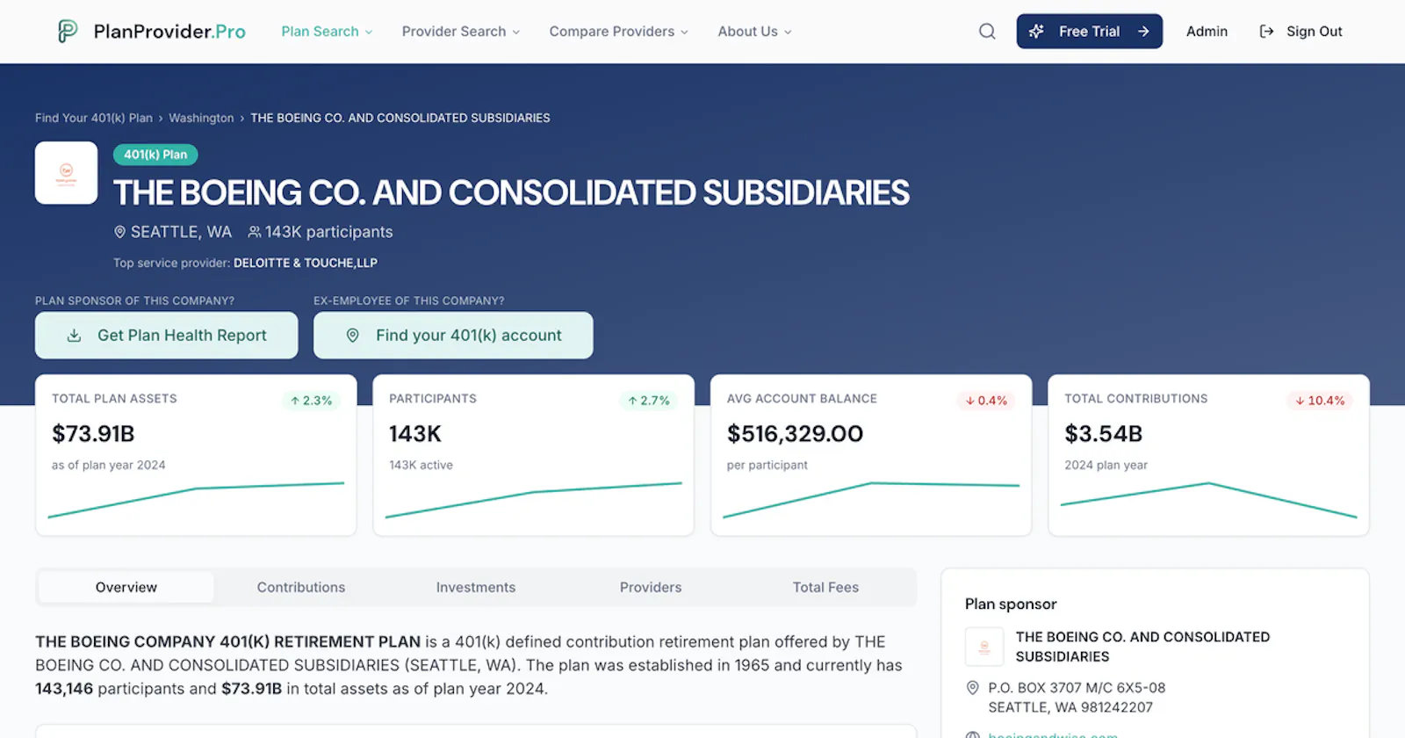The height and width of the screenshot is (738, 1405).
Task: Click the up arrow 2.7% badge on Participants
Action: (x=649, y=401)
